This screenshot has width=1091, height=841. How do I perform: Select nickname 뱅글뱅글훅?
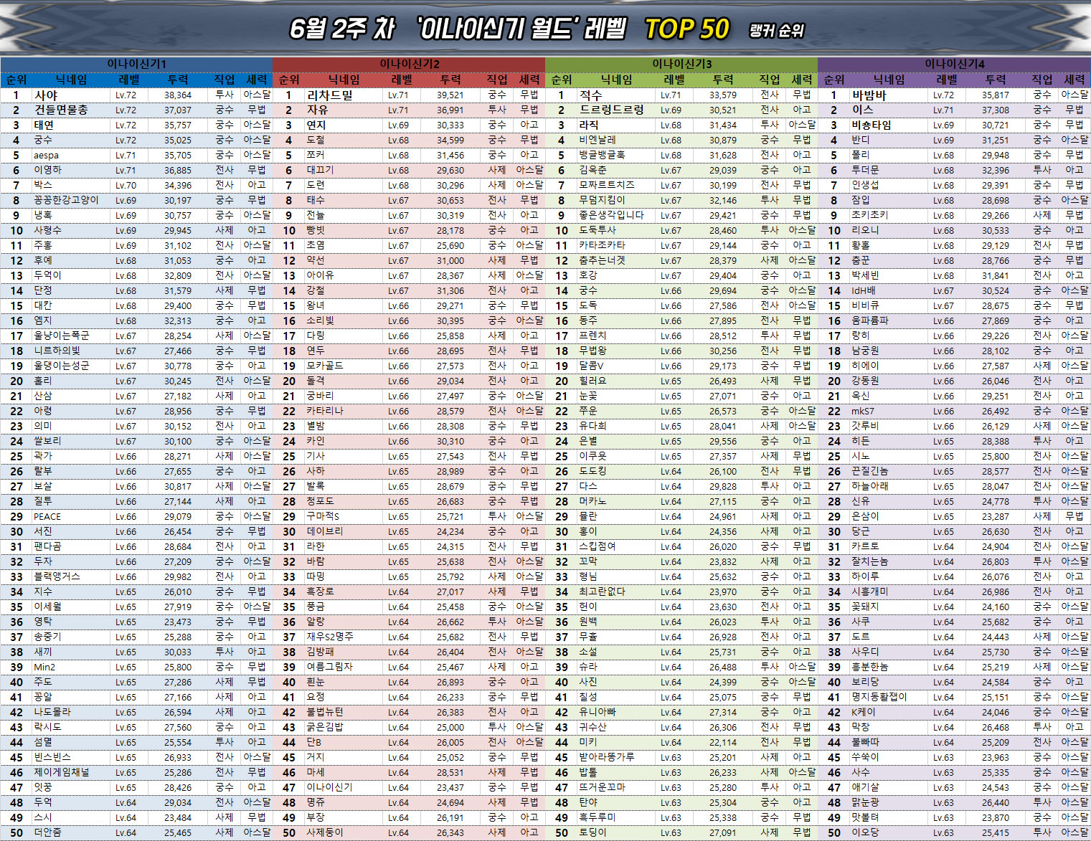(602, 155)
